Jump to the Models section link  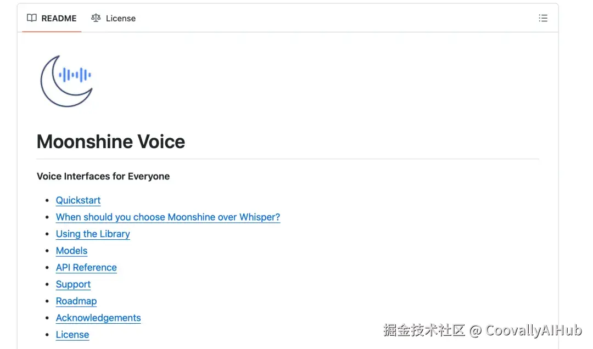pos(71,251)
